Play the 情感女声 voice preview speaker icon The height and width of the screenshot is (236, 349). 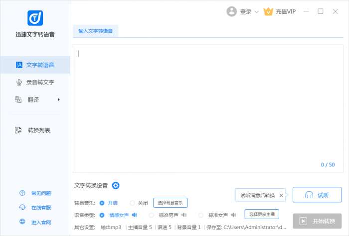coord(135,215)
